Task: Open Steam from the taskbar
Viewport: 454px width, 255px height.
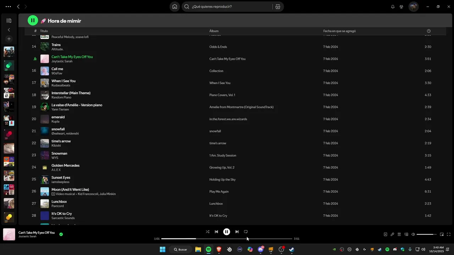Action: [292, 249]
